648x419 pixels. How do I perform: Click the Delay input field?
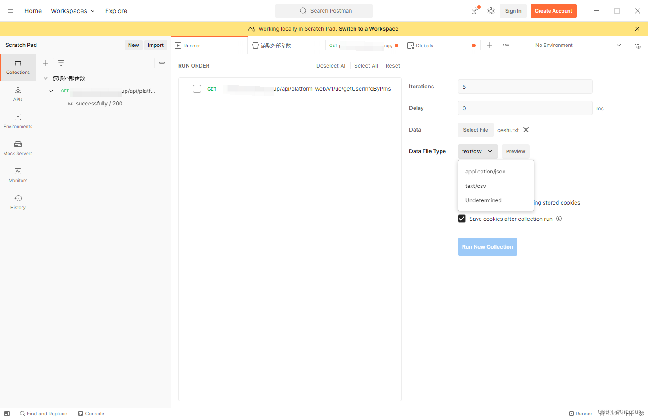(x=525, y=108)
